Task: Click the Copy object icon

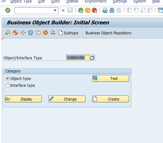Action: 38,32
